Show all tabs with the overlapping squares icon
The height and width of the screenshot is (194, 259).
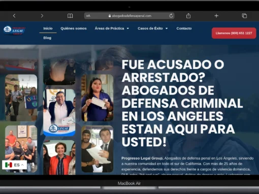pos(244,16)
